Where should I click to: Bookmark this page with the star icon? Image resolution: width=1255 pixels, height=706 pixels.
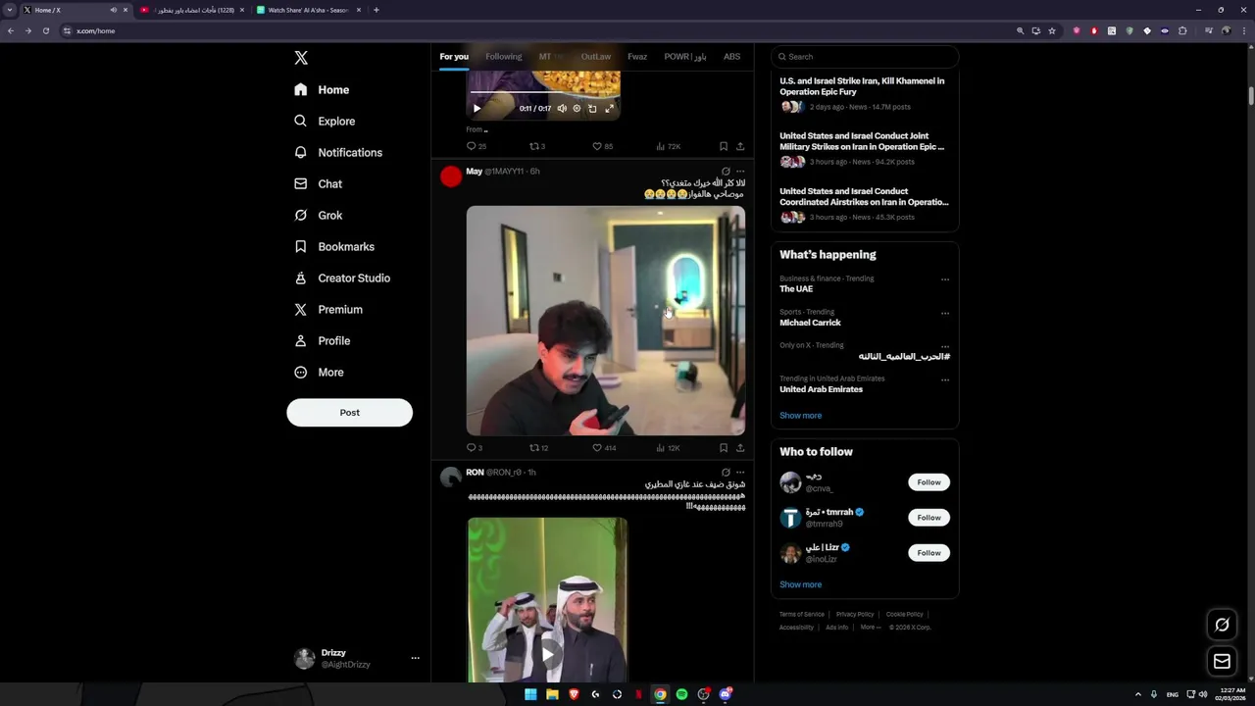point(1052,30)
